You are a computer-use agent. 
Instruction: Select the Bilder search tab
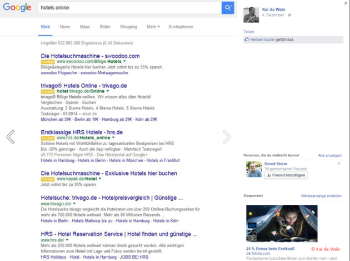tap(105, 27)
